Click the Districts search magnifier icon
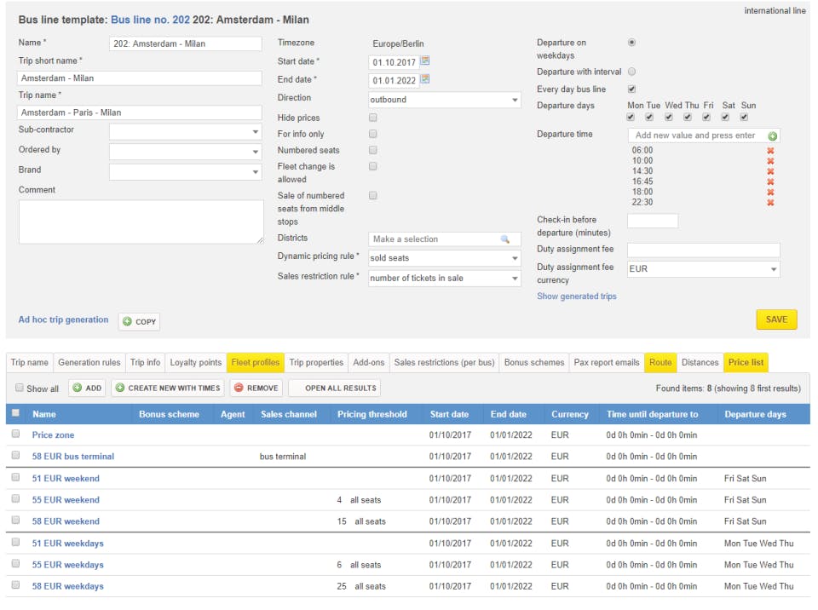The image size is (818, 610). pyautogui.click(x=505, y=239)
